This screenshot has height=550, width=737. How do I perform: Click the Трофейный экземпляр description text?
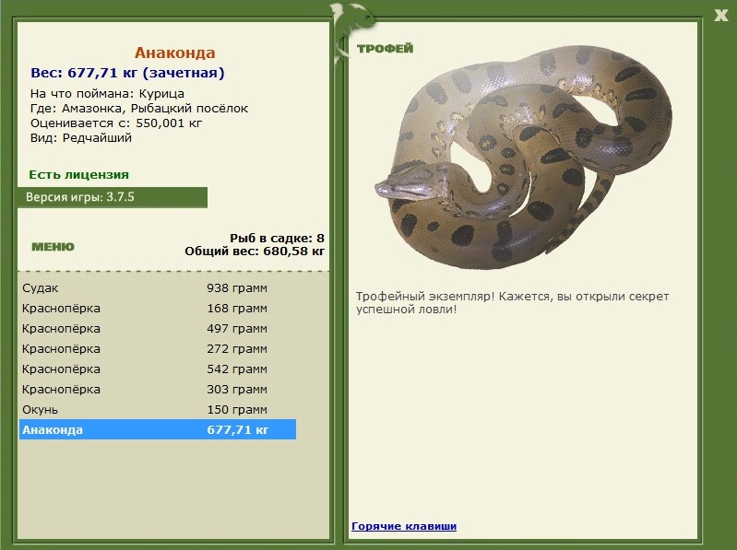(512, 303)
